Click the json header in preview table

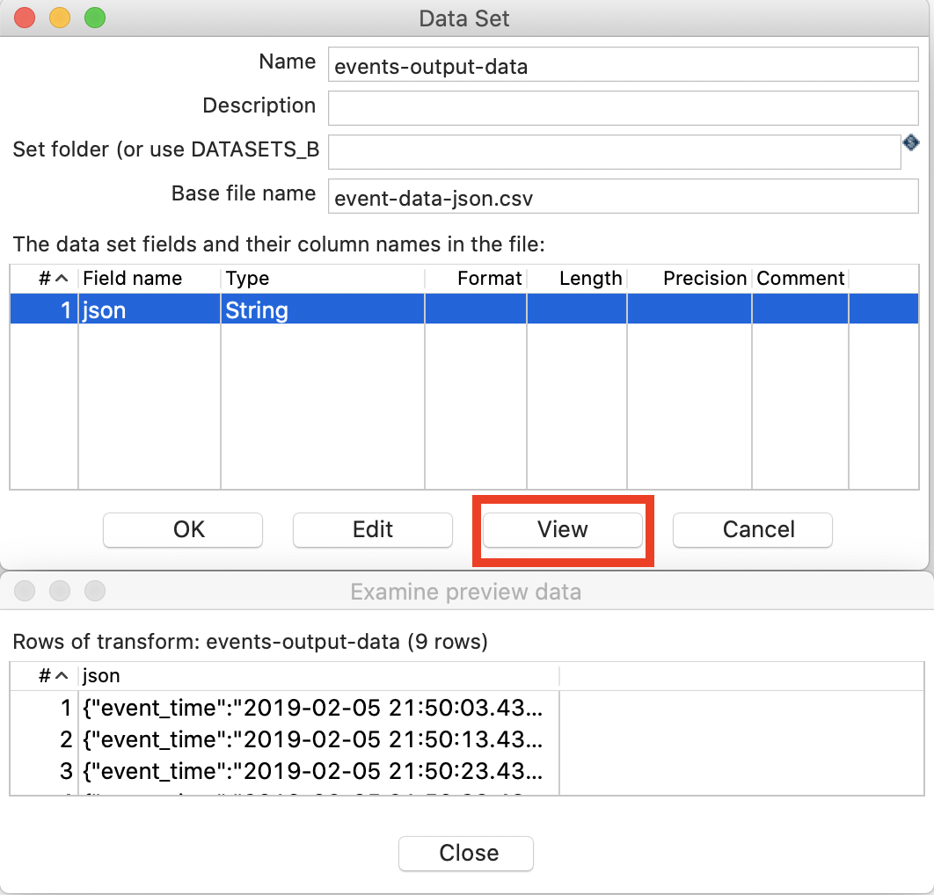click(318, 676)
